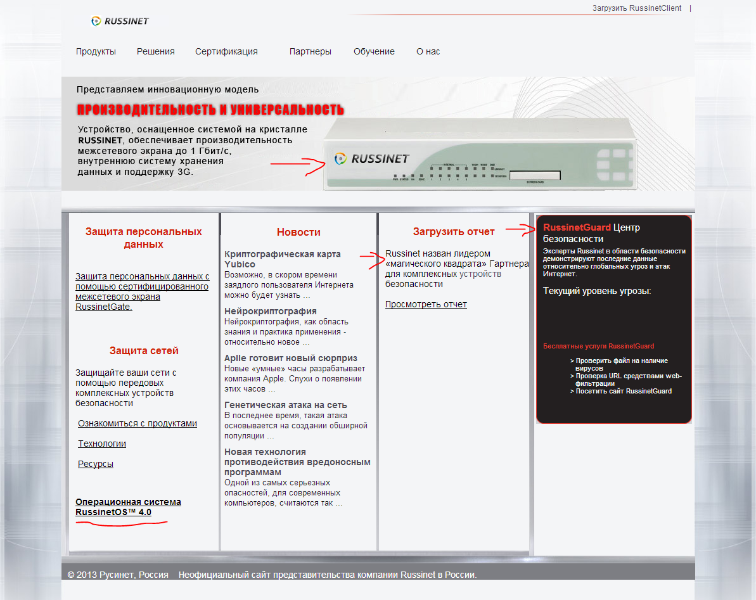Click the Загрузить отчет heading
Screen dimensions: 756x600
(x=454, y=232)
